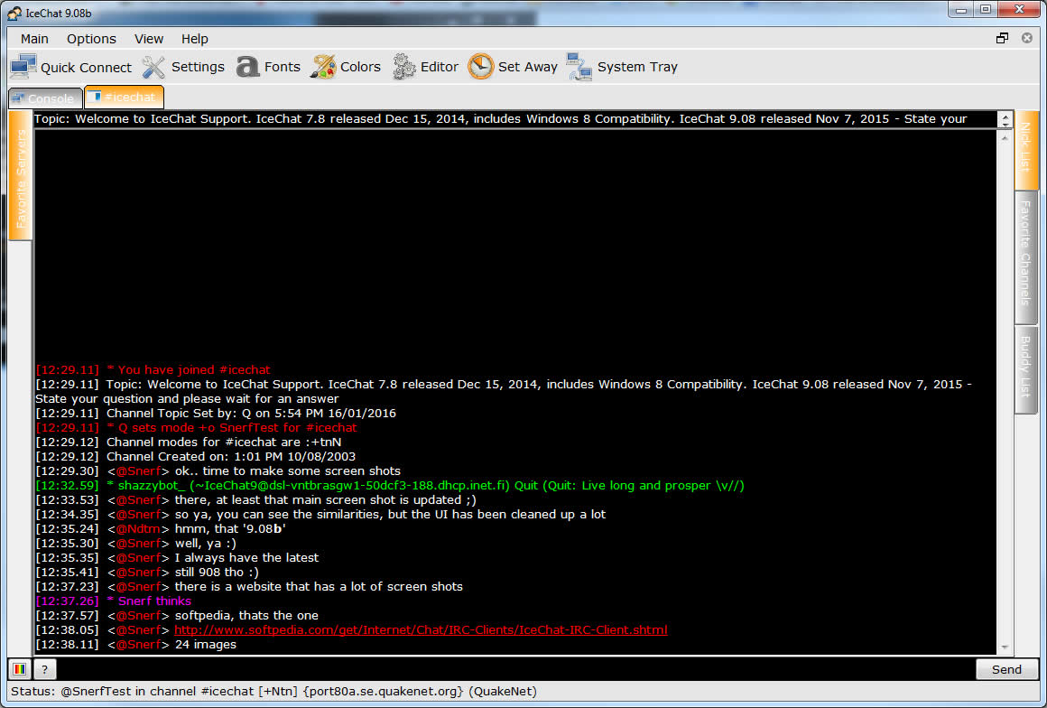
Task: Click the Send button
Action: click(1006, 669)
